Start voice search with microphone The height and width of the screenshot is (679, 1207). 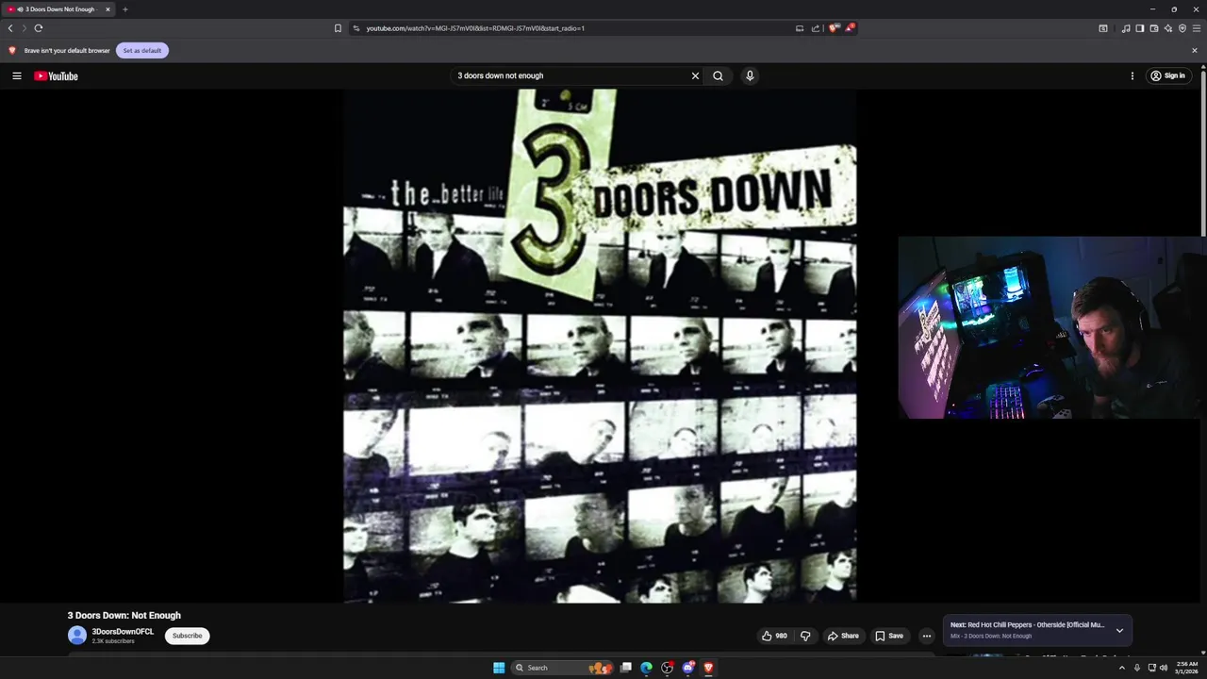click(750, 75)
